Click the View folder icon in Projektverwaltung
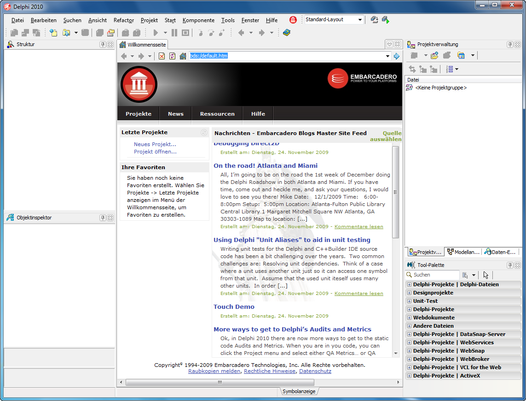526x401 pixels. click(461, 55)
